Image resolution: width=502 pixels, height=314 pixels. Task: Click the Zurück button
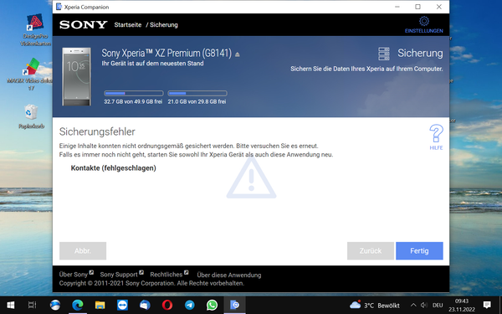(x=371, y=251)
